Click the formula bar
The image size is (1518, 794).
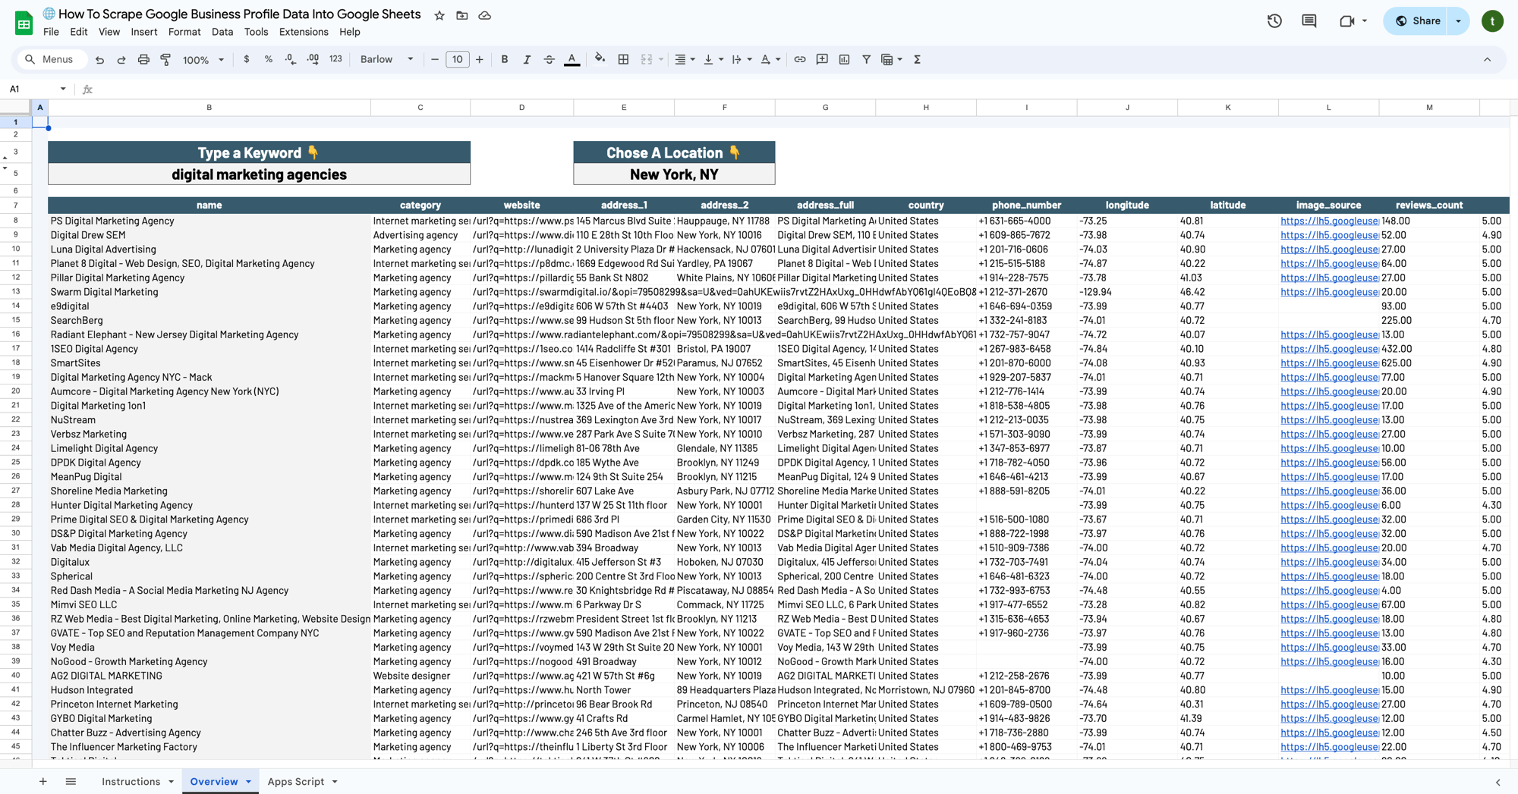point(805,89)
